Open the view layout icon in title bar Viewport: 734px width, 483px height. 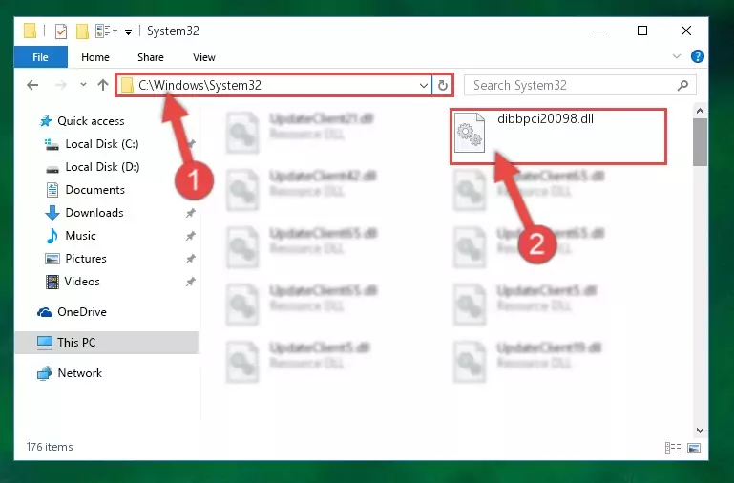click(x=106, y=31)
